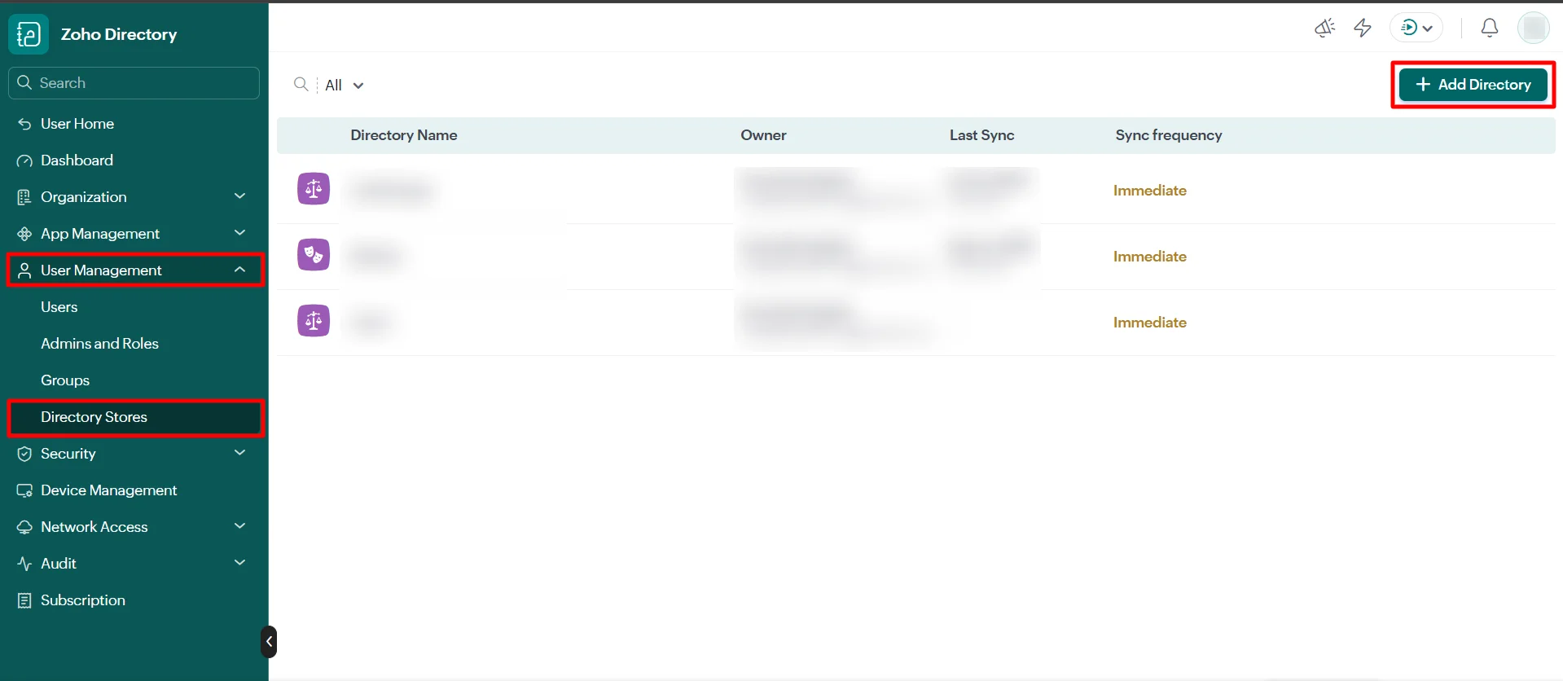Click the directory list search magnifier
This screenshot has height=681, width=1563.
301,84
